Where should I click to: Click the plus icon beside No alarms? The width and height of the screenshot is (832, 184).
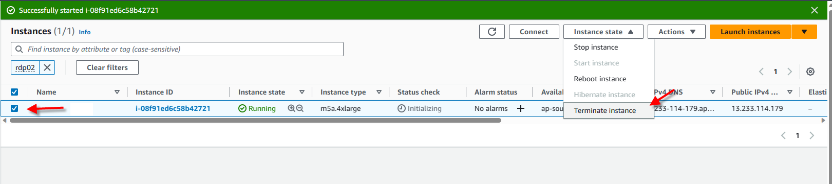(x=521, y=108)
